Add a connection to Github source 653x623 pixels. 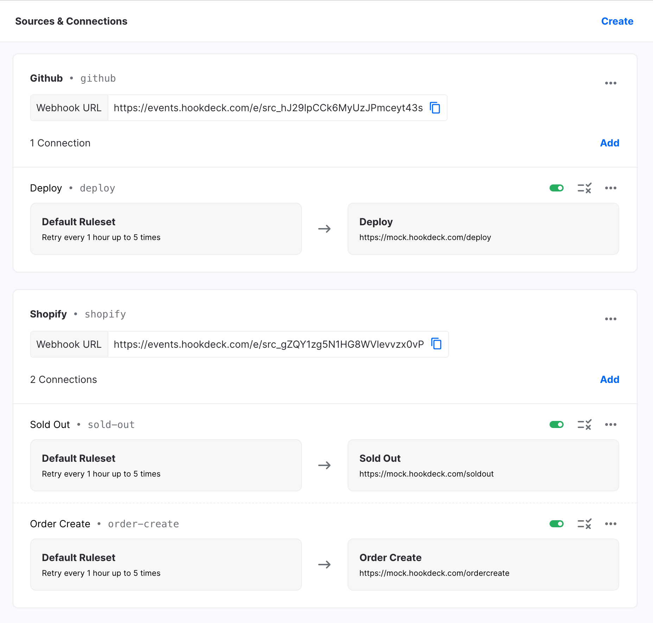click(609, 143)
